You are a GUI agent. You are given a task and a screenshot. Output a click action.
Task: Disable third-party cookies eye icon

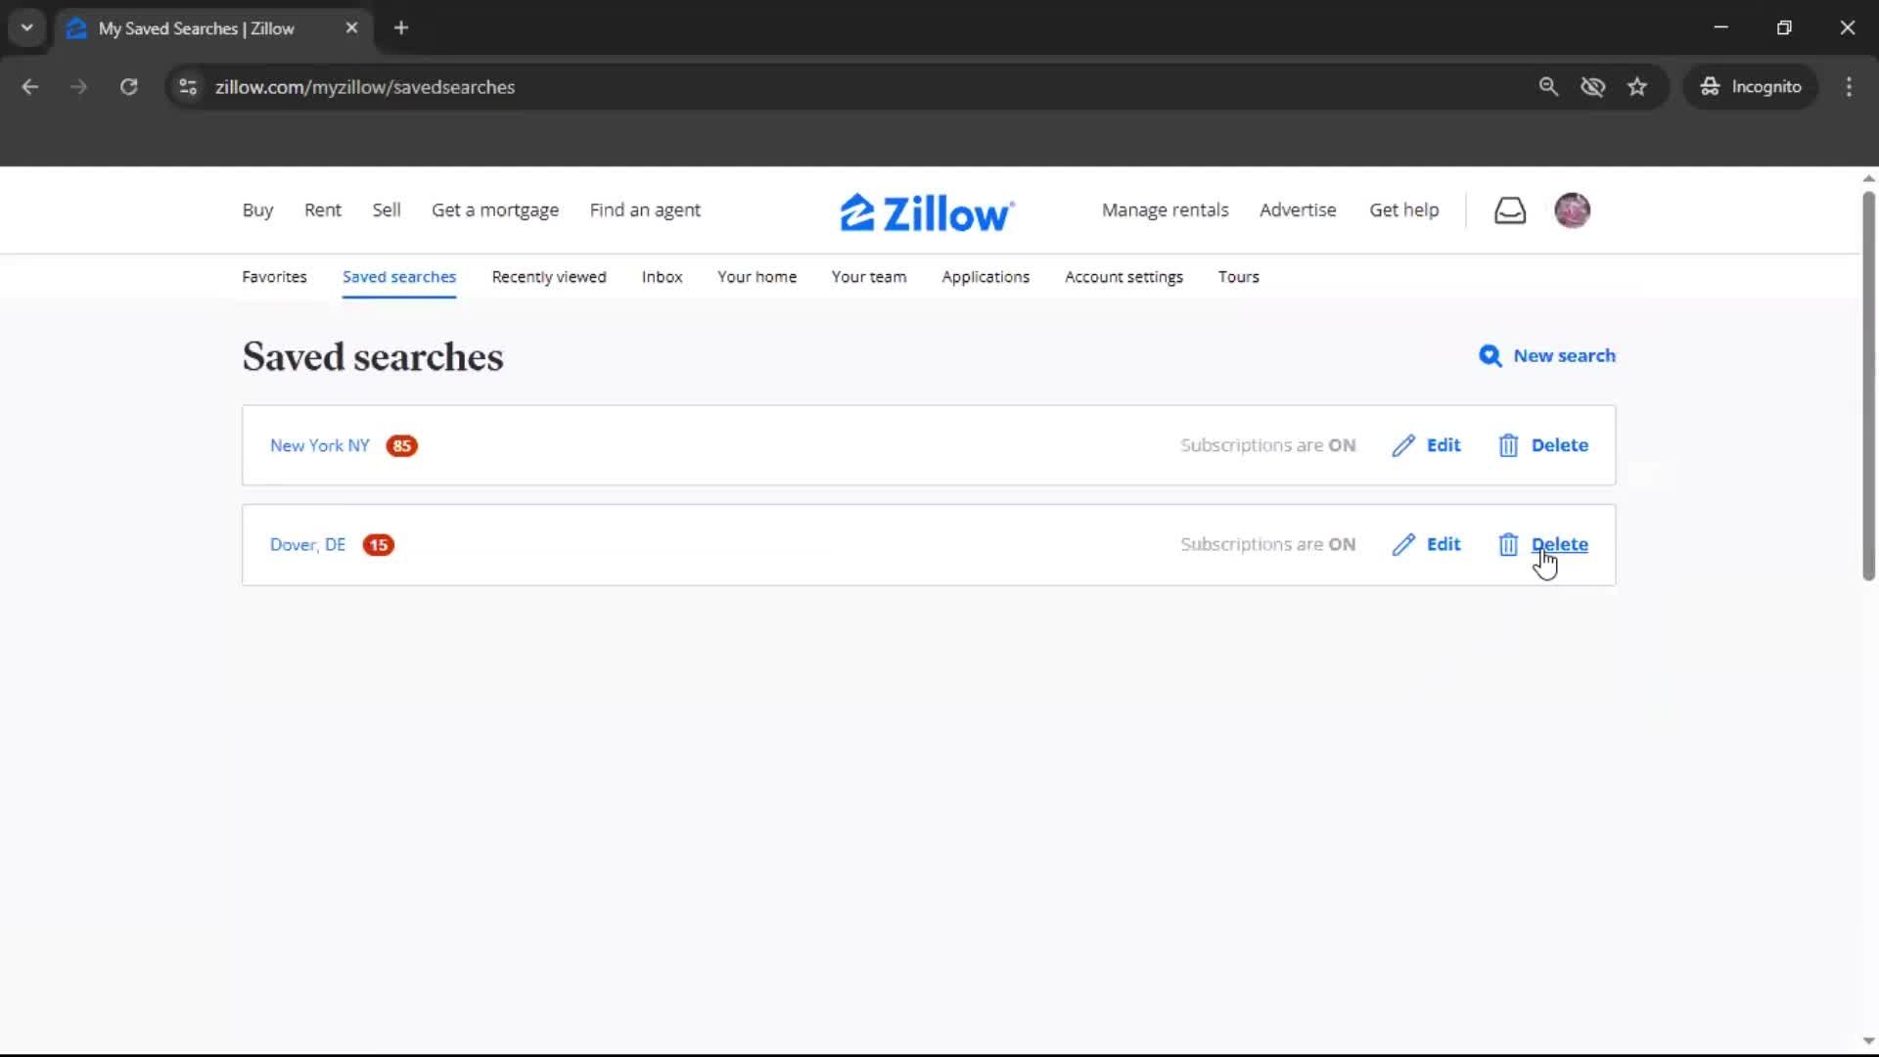click(x=1593, y=86)
